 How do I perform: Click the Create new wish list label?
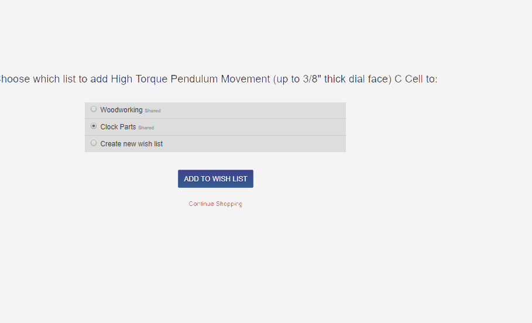click(x=132, y=144)
